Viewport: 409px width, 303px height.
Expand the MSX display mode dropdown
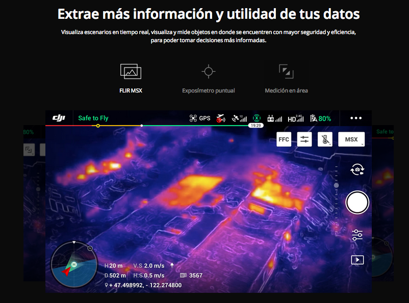tap(351, 139)
